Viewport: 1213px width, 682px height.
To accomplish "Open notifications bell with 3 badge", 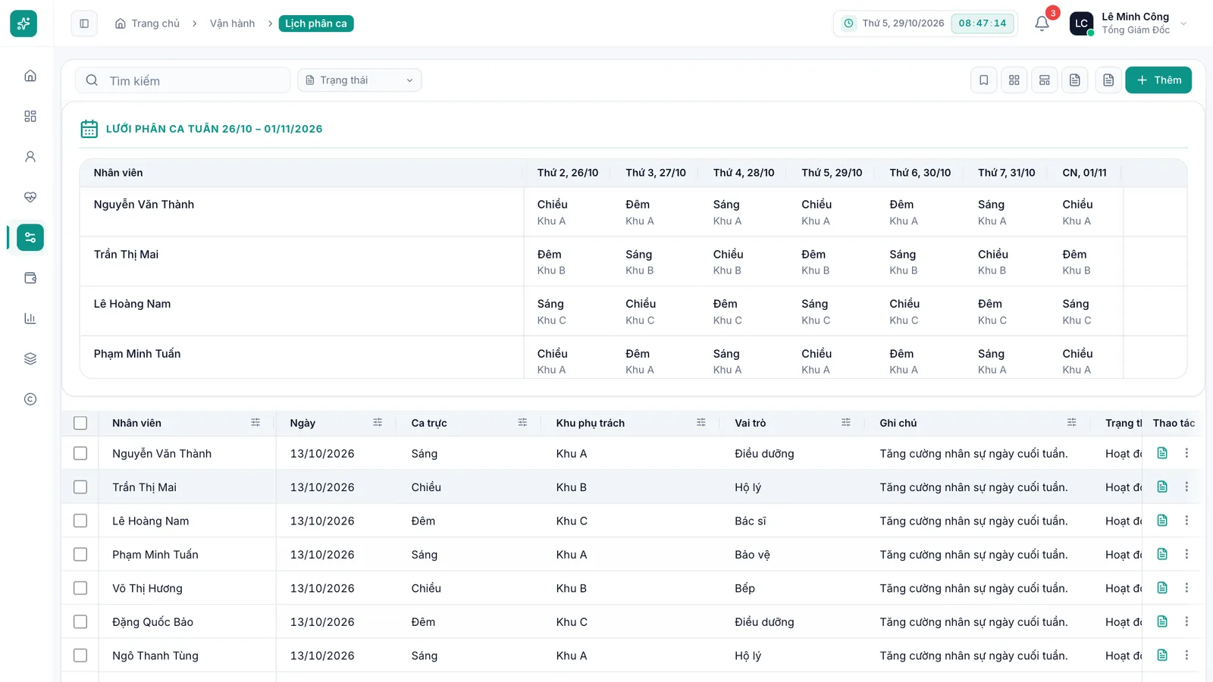I will (x=1042, y=23).
